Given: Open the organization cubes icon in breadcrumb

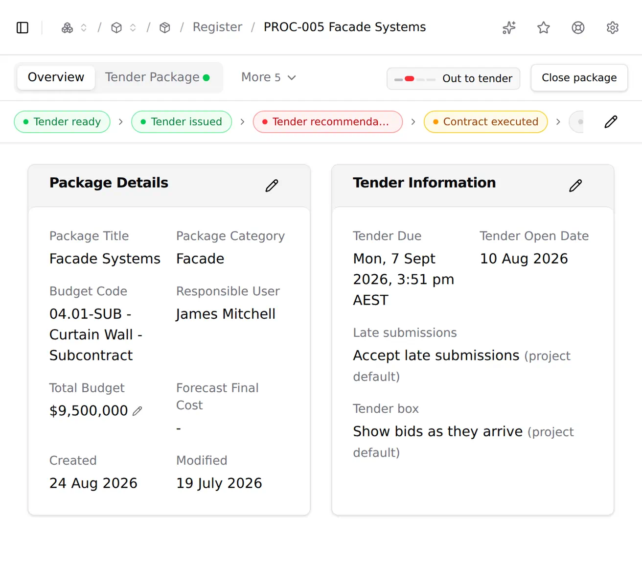Looking at the screenshot, I should click(67, 28).
